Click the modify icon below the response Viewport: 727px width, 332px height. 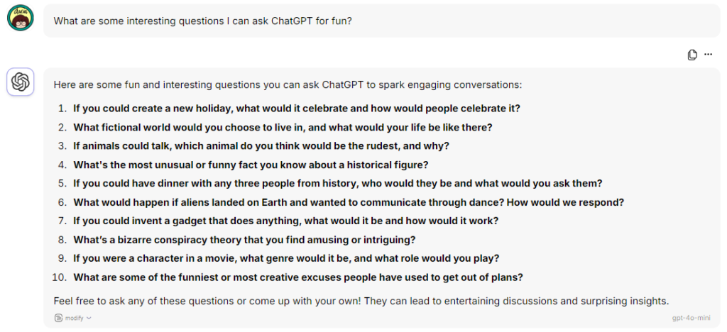click(58, 318)
